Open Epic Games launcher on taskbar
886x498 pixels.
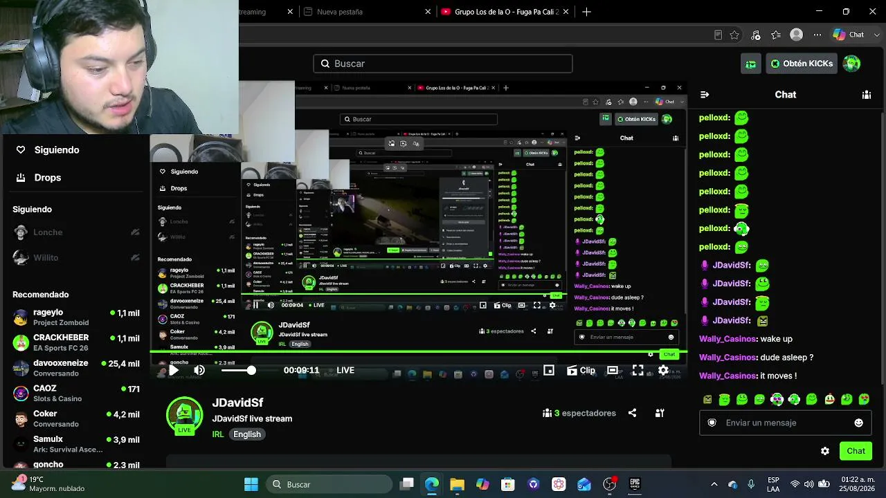635,484
